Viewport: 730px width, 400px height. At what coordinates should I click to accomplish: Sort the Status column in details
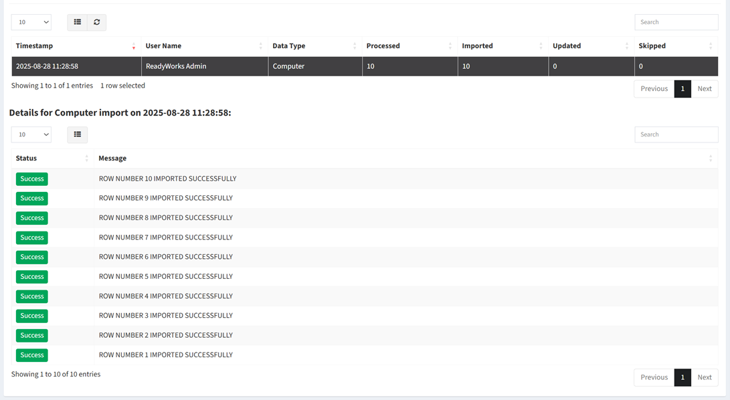click(x=86, y=159)
